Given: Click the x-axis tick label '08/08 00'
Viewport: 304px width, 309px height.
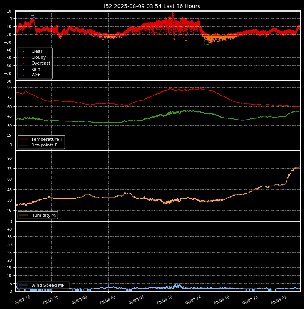Looking at the screenshot, I should tap(79, 300).
